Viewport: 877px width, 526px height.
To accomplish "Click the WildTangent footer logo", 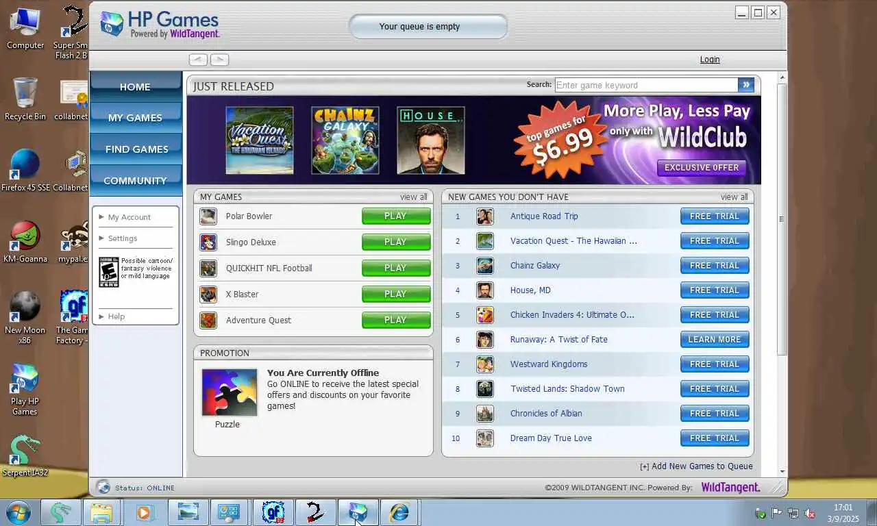I will pyautogui.click(x=730, y=488).
